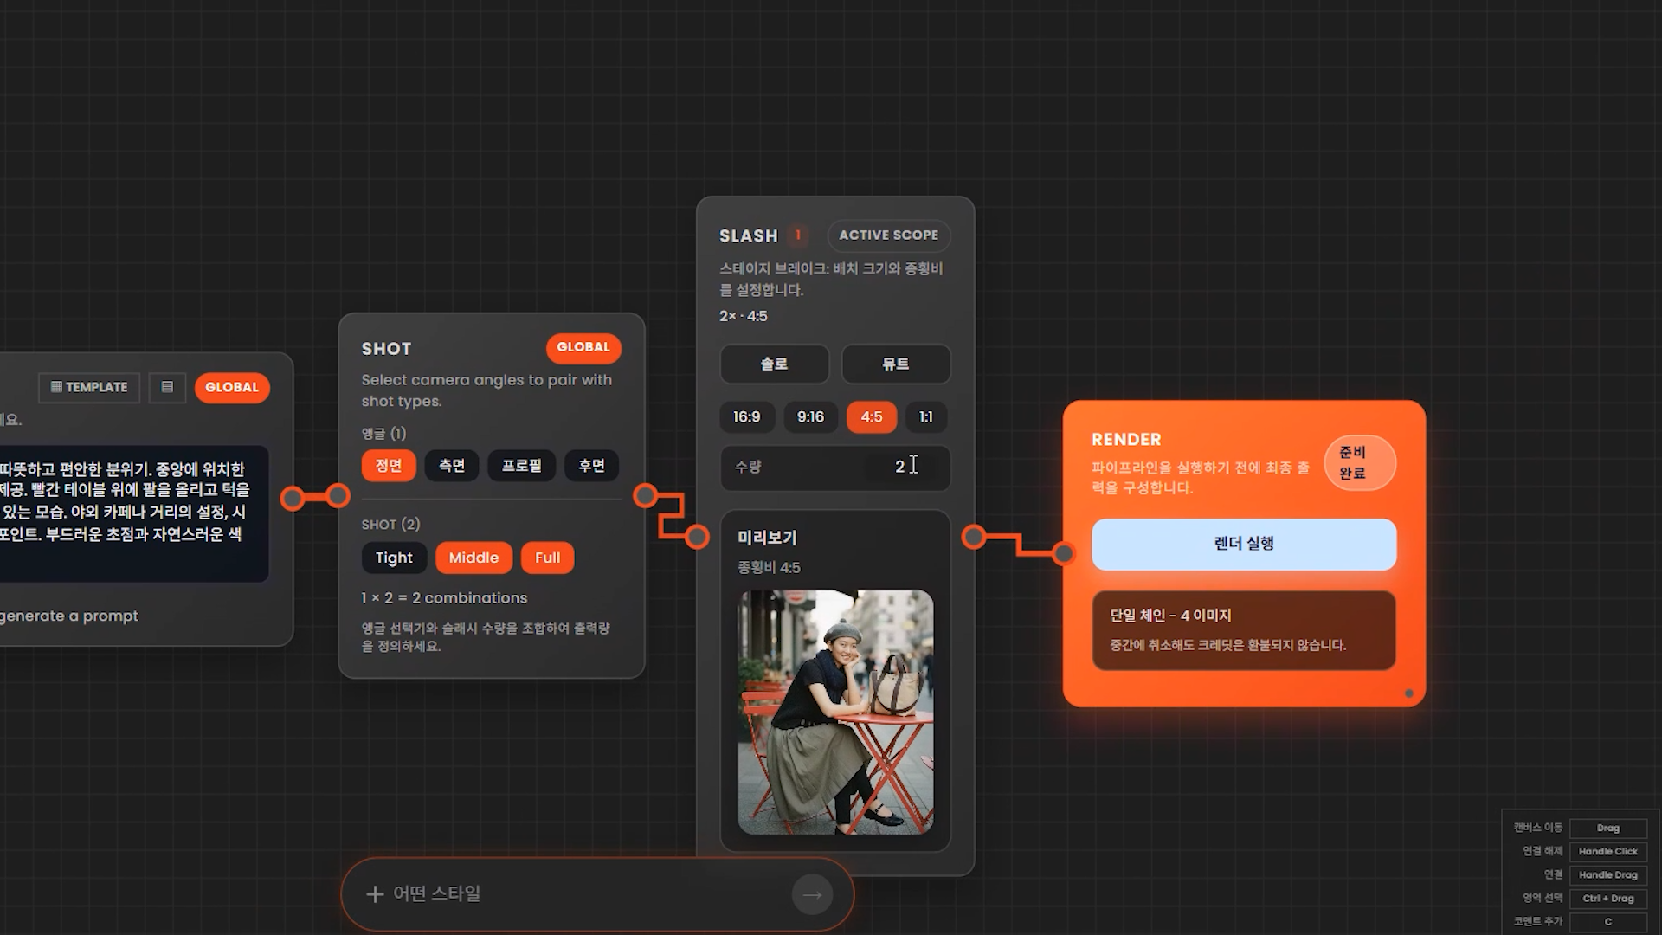Enable the 측면 angle option
1662x935 pixels.
click(x=452, y=466)
